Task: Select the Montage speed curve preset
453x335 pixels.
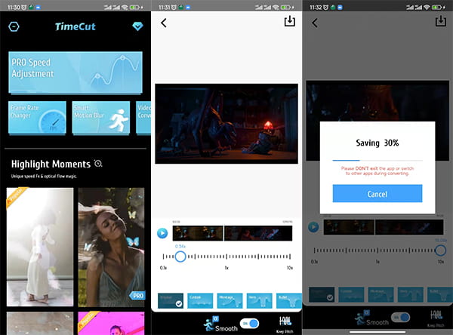Action: click(x=230, y=300)
